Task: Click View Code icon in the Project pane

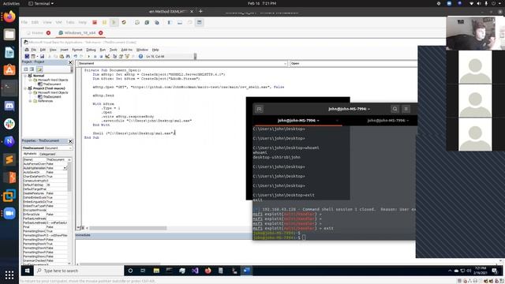Action: 26,69
